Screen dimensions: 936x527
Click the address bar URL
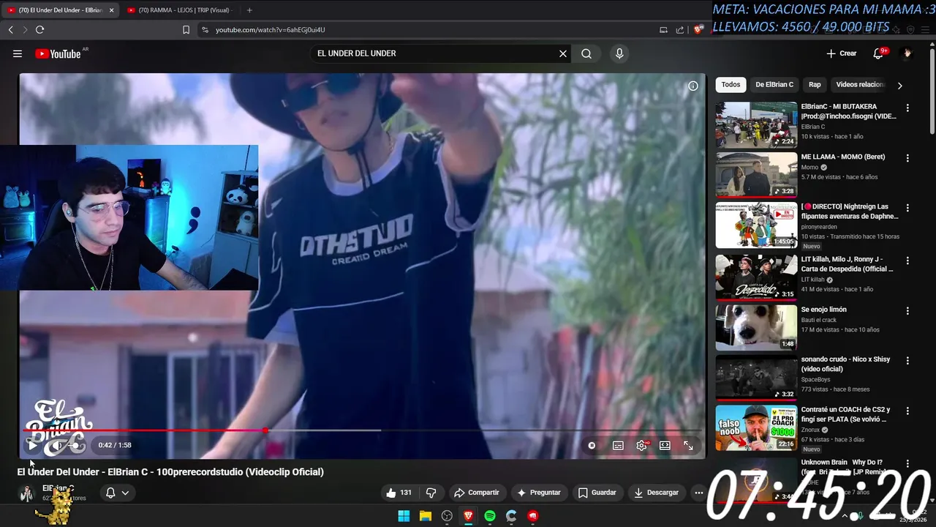(270, 30)
